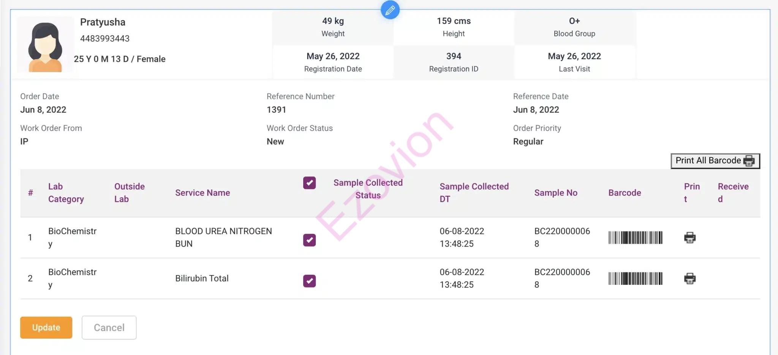Uncheck sample collected for Blood Urea Nitrogen
778x355 pixels.
pyautogui.click(x=309, y=240)
